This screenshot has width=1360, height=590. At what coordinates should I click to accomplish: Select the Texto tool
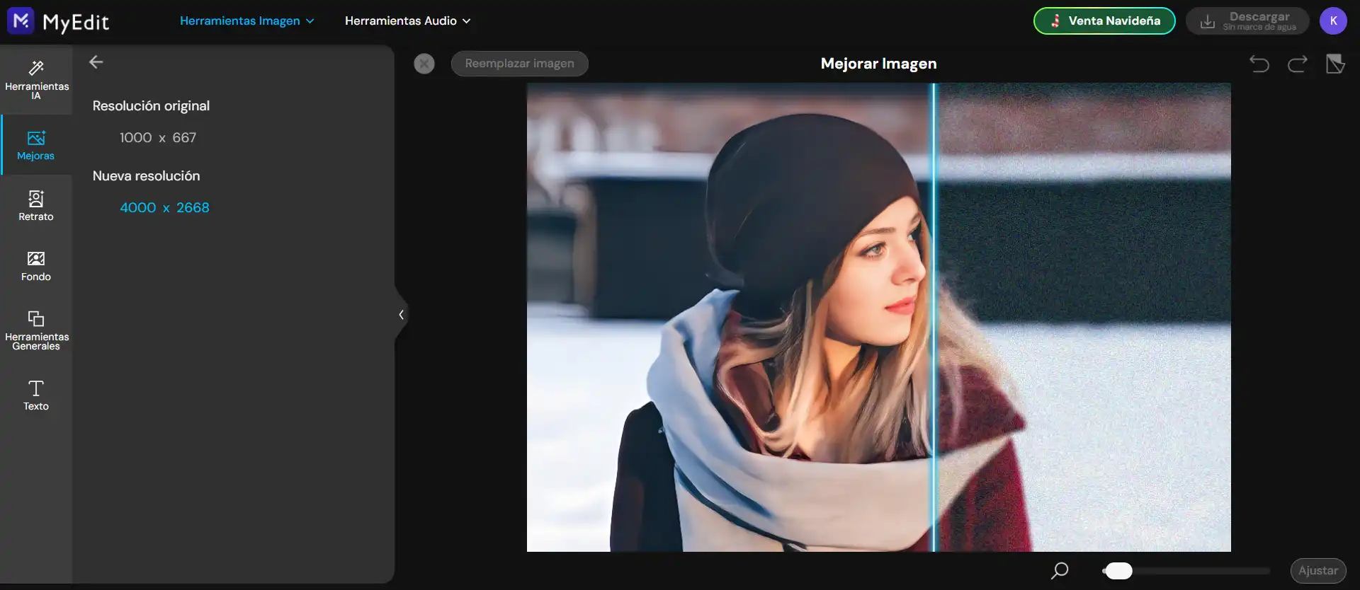tap(36, 395)
